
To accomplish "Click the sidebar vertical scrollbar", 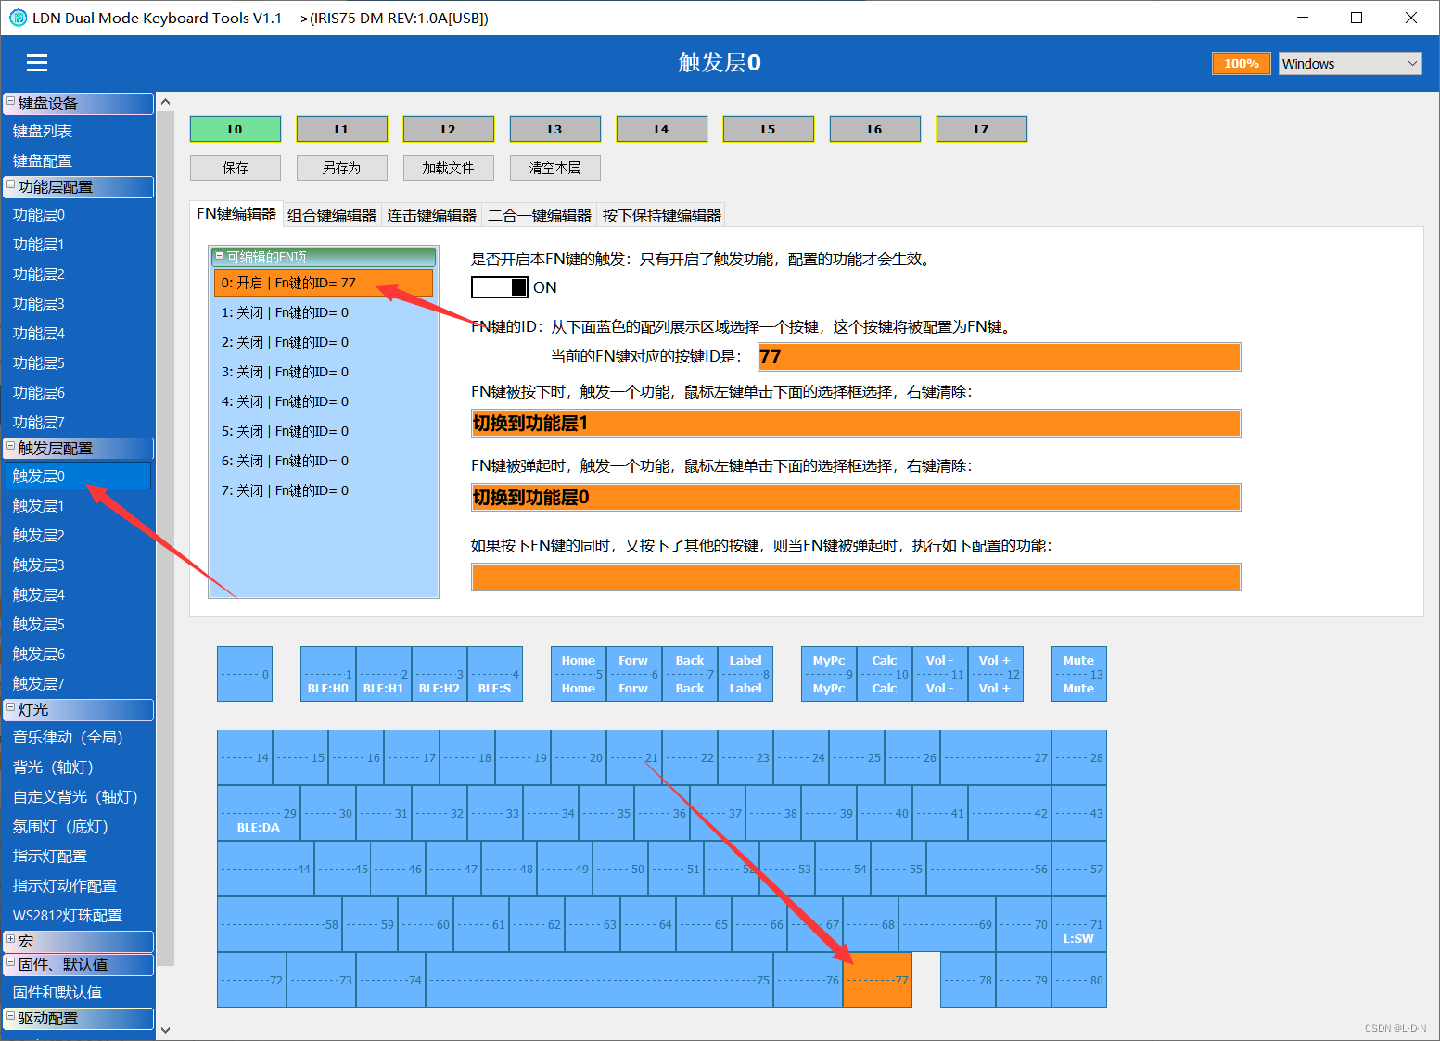I will pyautogui.click(x=165, y=538).
